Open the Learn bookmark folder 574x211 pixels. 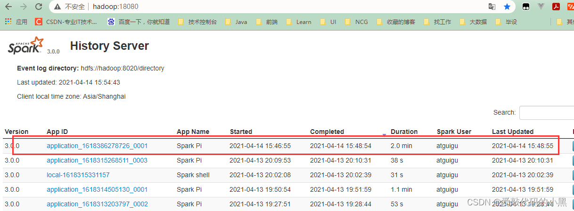[299, 22]
